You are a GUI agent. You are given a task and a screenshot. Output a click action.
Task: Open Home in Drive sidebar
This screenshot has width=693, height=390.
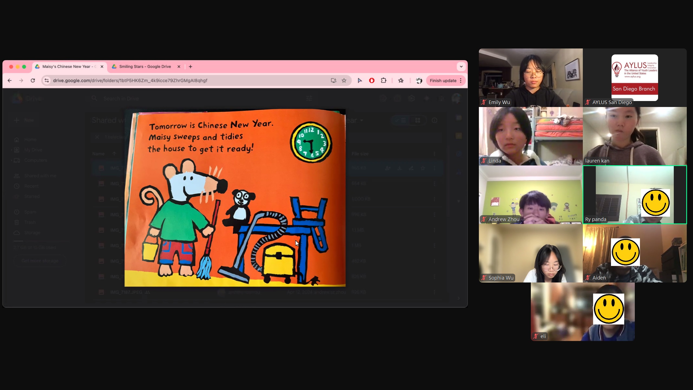(x=30, y=139)
